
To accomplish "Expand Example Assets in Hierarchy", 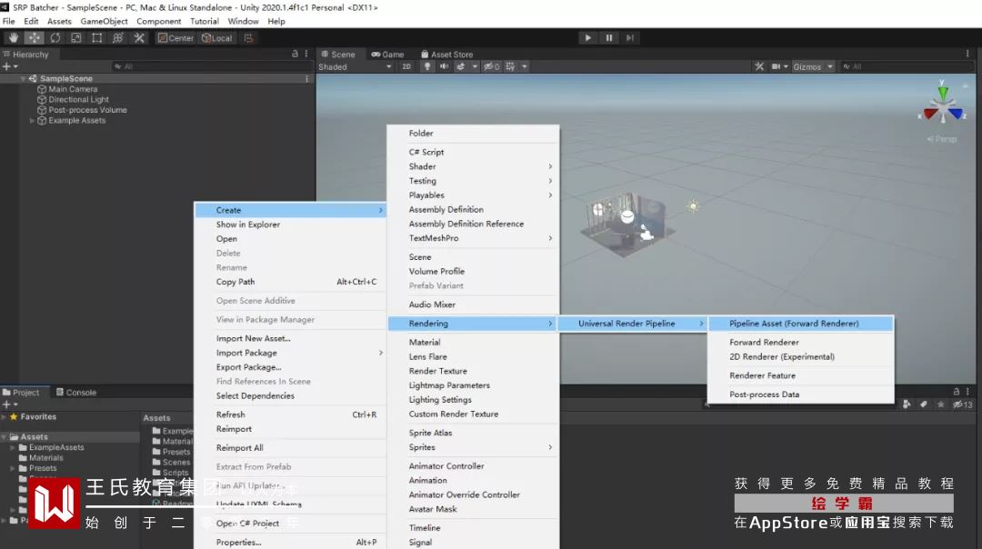I will pos(33,120).
